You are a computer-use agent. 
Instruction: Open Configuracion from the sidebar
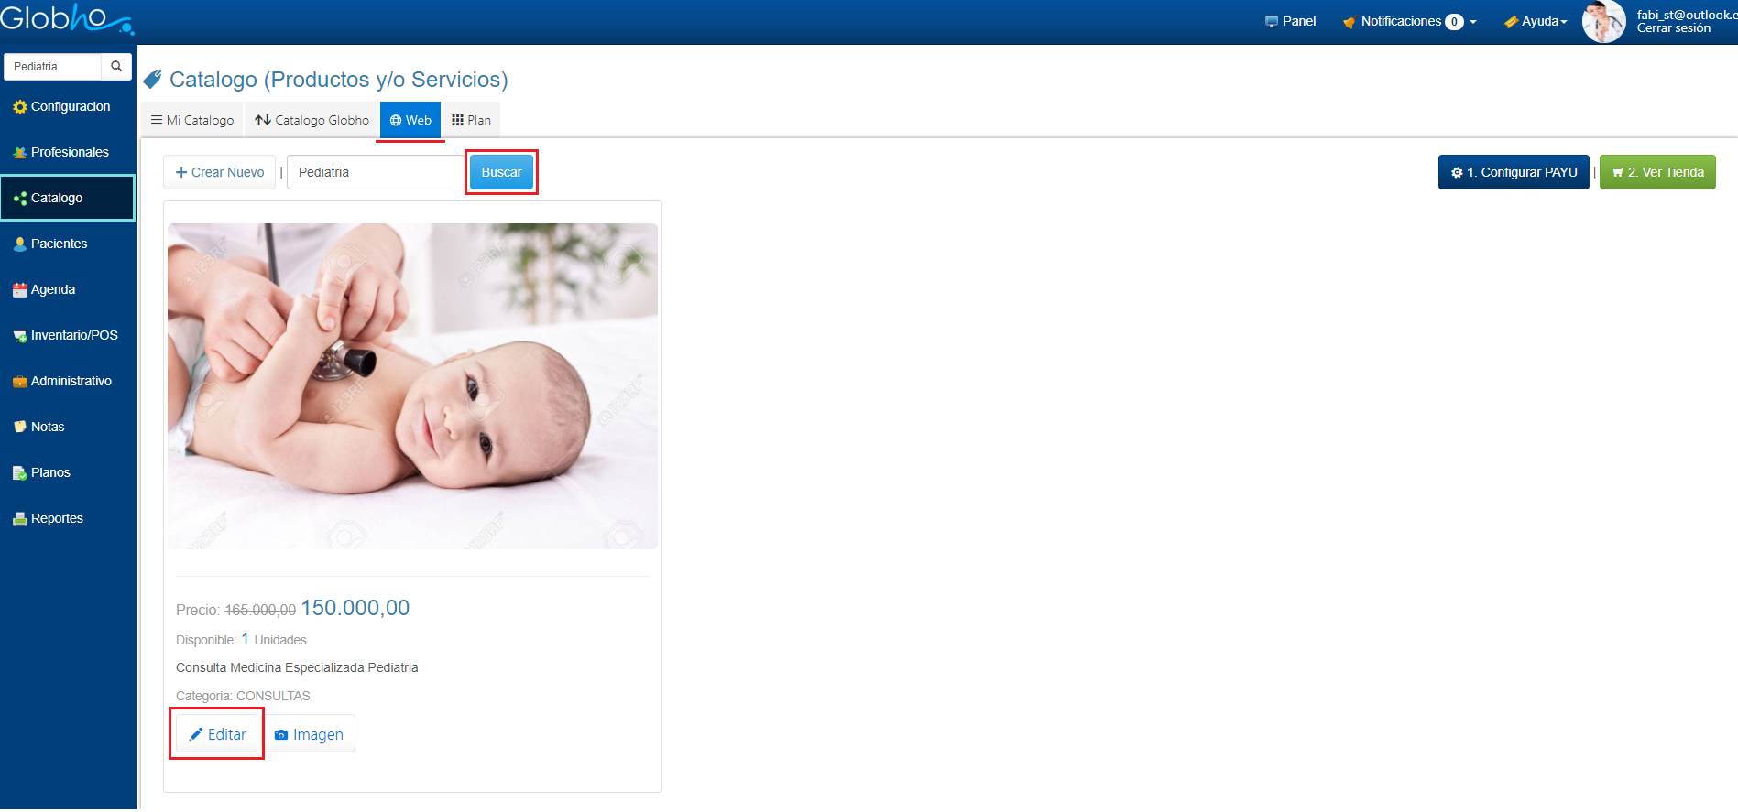(x=70, y=107)
